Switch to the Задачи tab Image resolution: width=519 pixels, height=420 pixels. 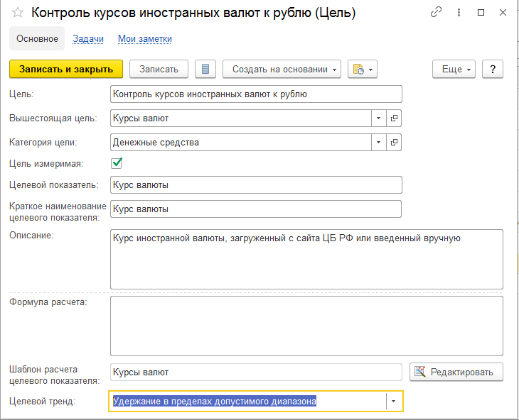point(88,39)
